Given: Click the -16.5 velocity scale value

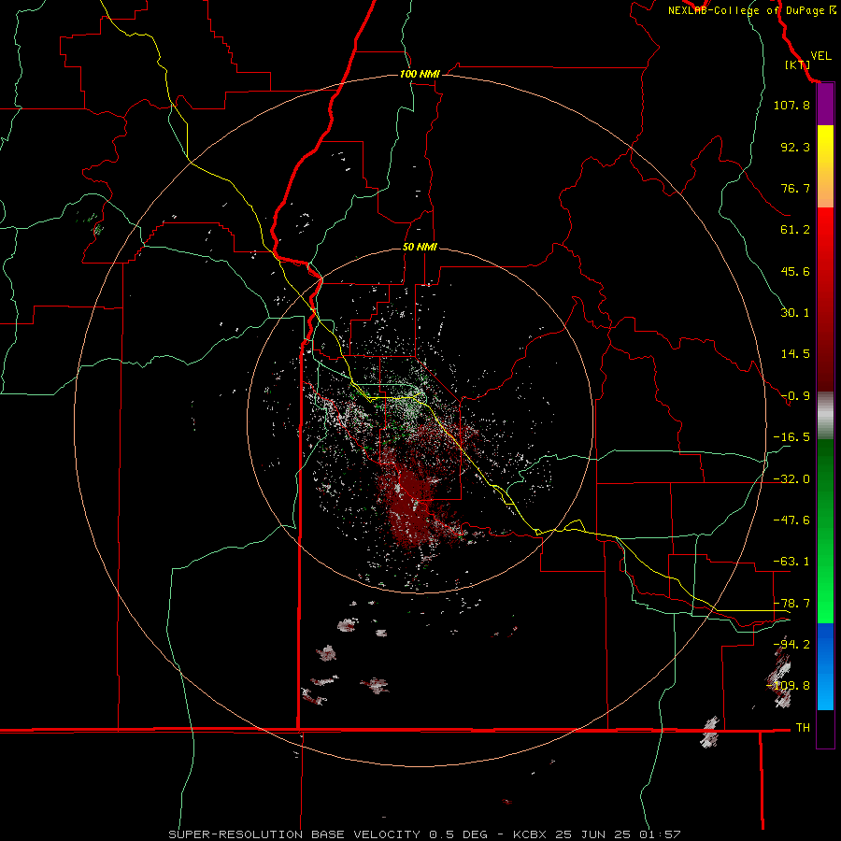Looking at the screenshot, I should pyautogui.click(x=791, y=437).
